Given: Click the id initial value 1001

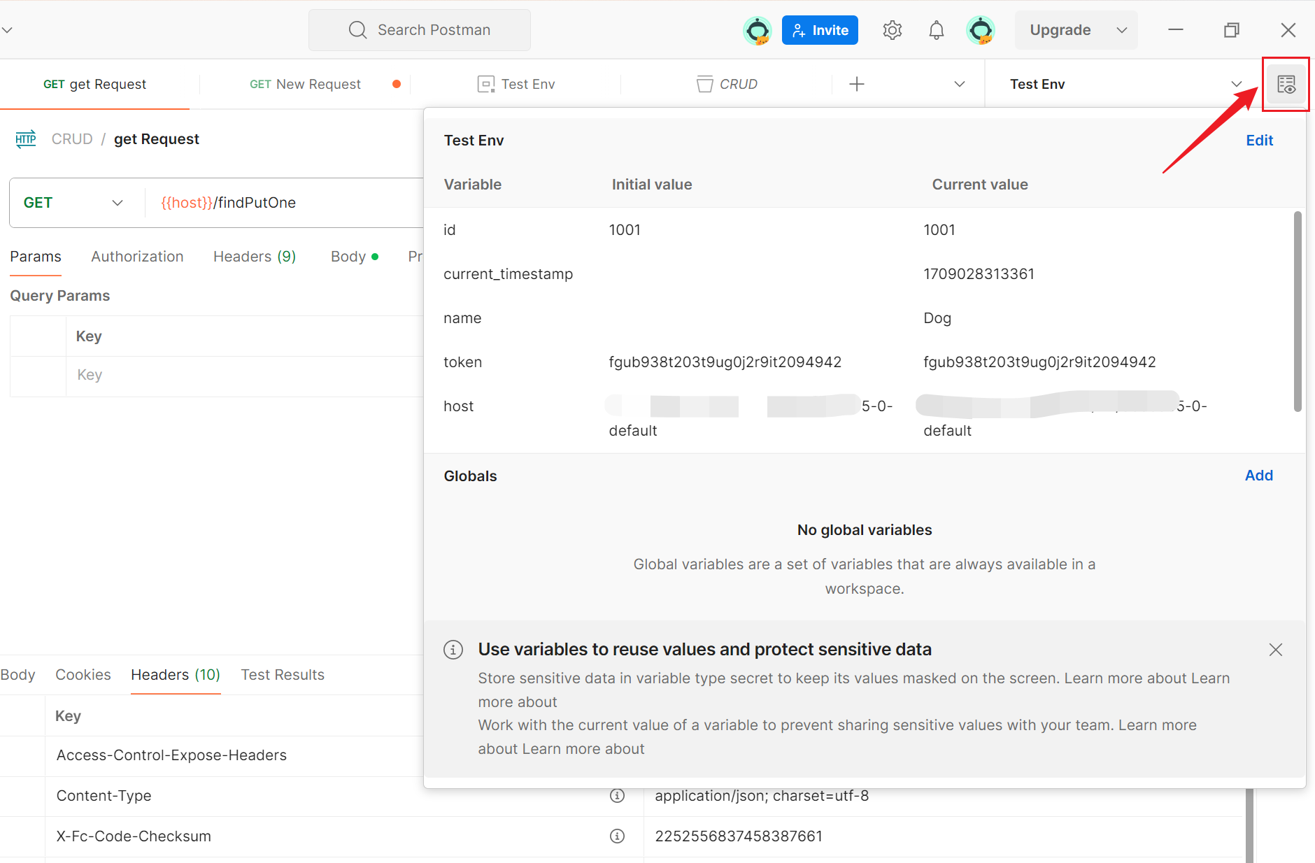Looking at the screenshot, I should pos(625,230).
